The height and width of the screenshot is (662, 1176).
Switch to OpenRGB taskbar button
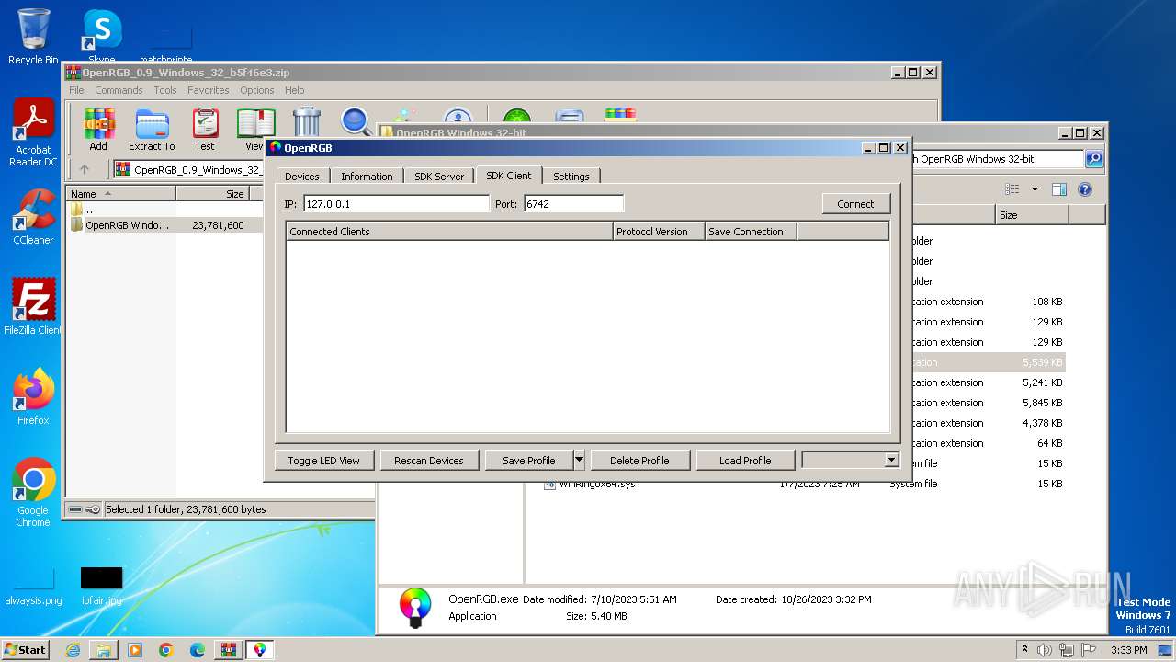tap(260, 650)
